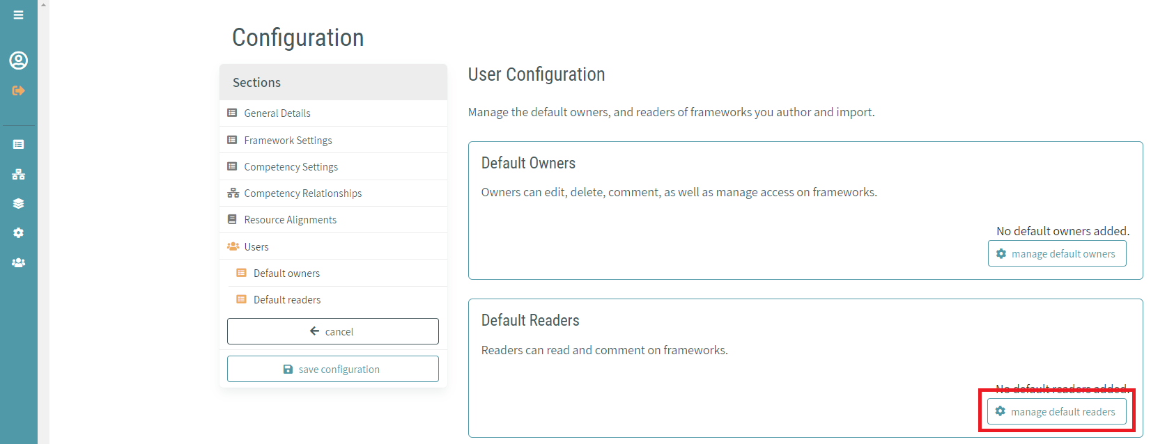Viewport: 1151px width, 444px height.
Task: Open the users group icon in sidebar
Action: 18,262
